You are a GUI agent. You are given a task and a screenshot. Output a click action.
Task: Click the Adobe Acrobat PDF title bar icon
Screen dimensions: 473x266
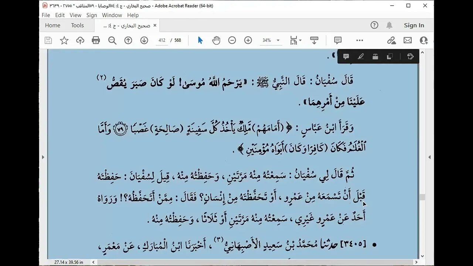click(45, 6)
